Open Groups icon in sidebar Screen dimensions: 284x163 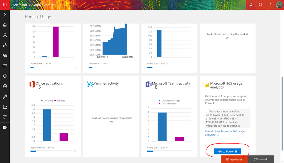5,45
